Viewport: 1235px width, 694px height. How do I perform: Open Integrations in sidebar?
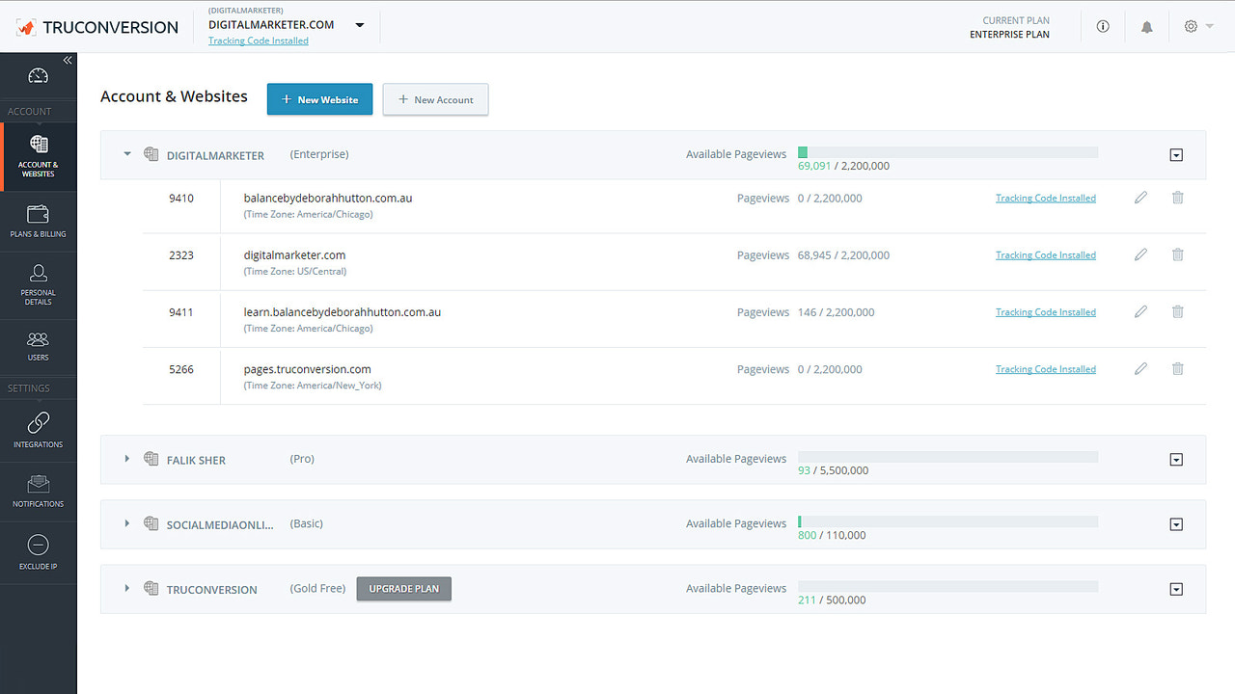coord(38,430)
